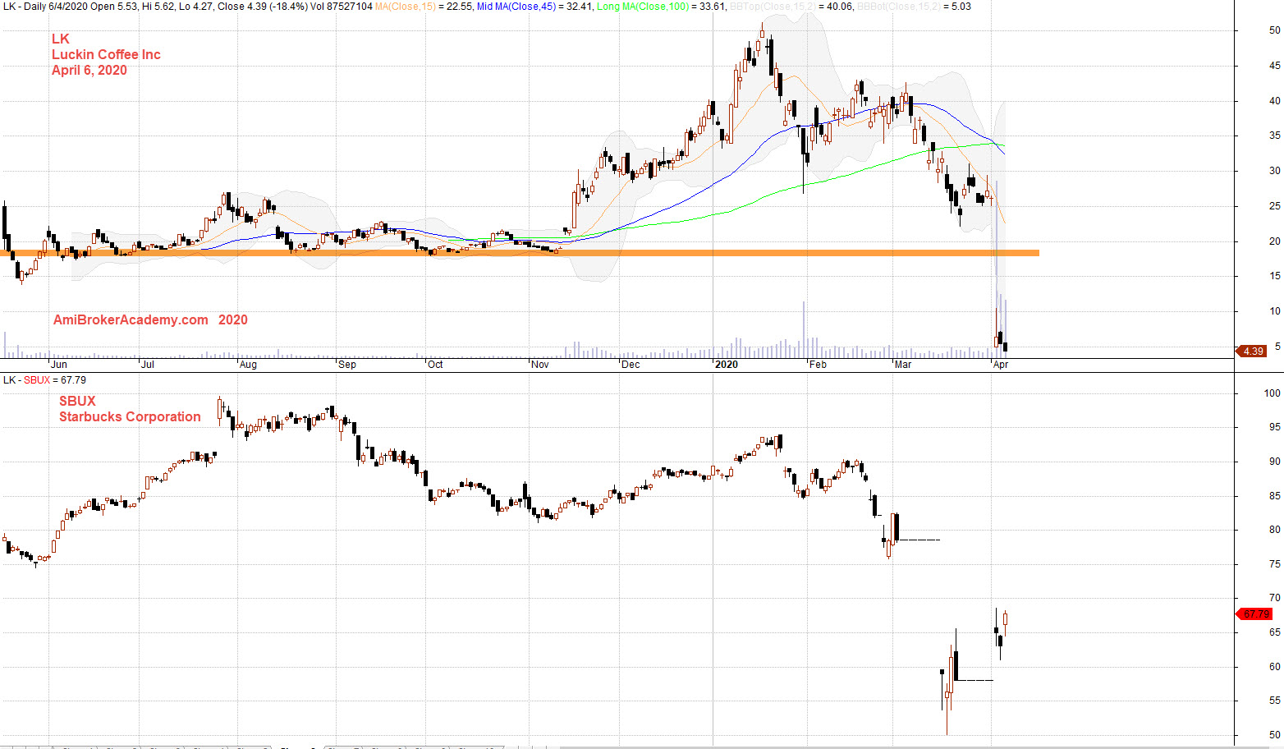Select the orange horizontal support line
Viewport: 1284px width, 749px height.
coord(520,253)
